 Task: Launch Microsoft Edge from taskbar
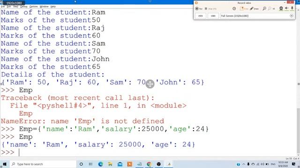coord(100,164)
